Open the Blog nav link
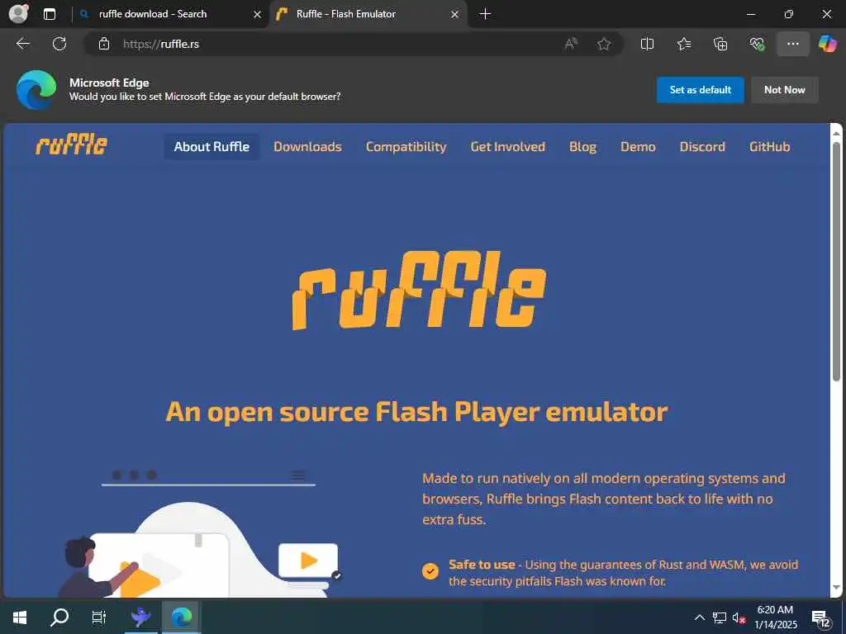The height and width of the screenshot is (634, 846). (x=582, y=147)
